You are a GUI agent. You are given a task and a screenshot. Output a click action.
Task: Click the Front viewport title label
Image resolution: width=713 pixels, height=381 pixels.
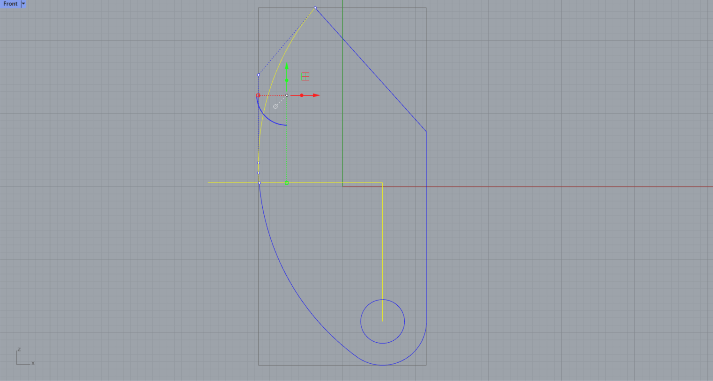click(x=10, y=4)
